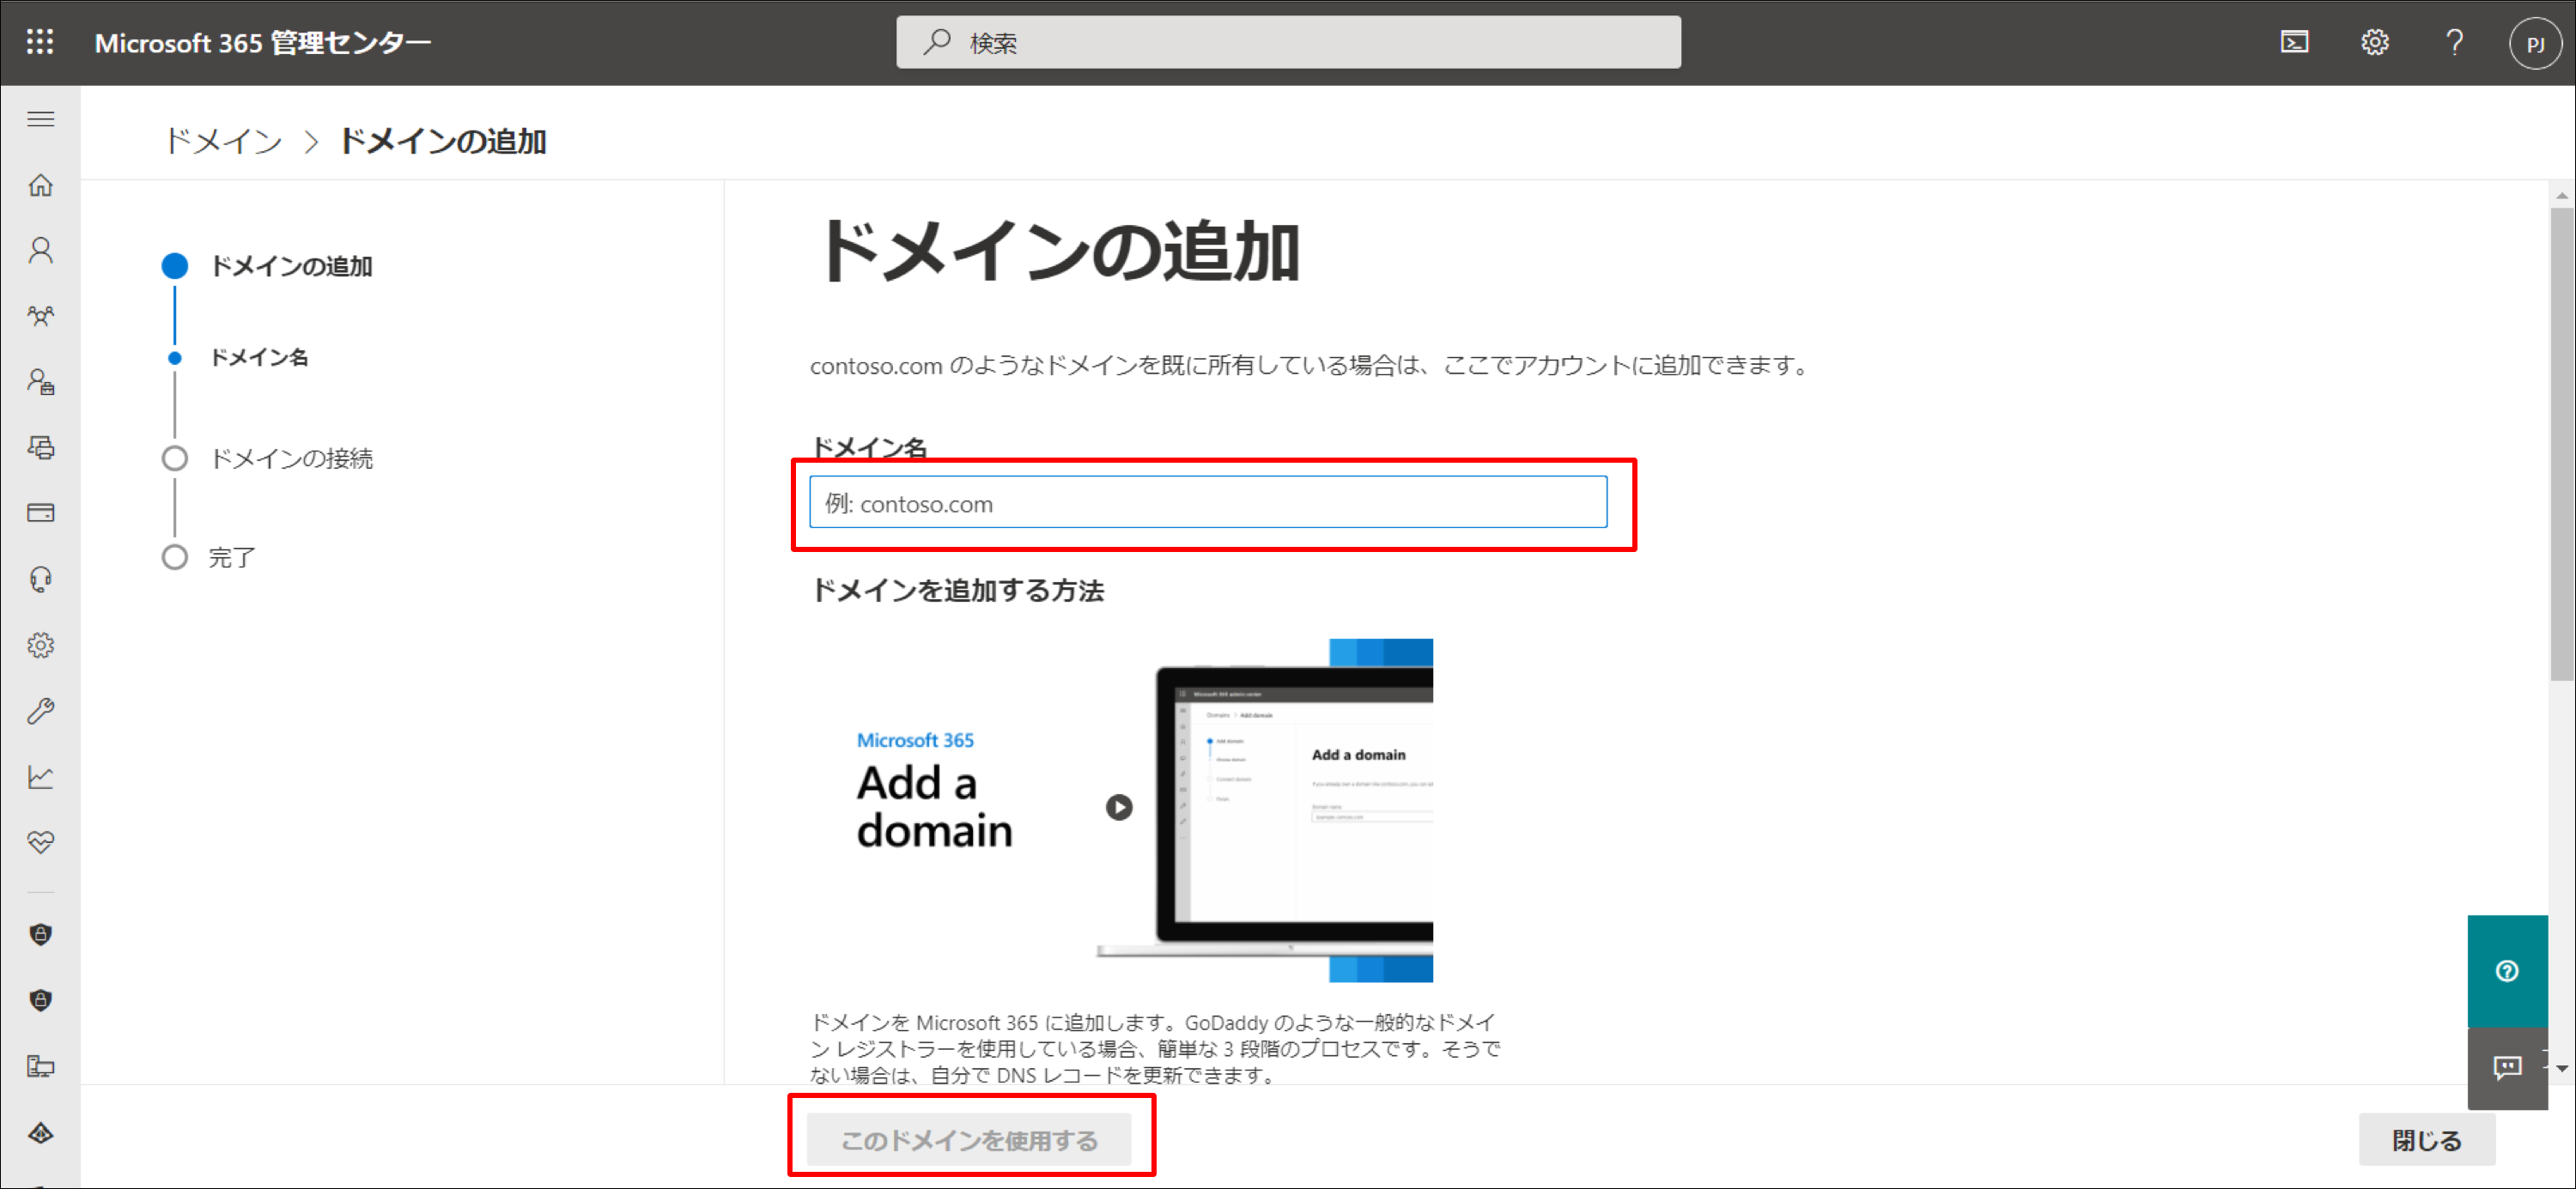This screenshot has height=1189, width=2576.
Task: Click the Microsoft 365 管理センター title
Action: (x=263, y=42)
